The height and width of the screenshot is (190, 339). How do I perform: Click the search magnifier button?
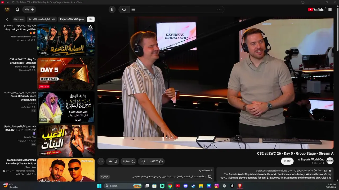point(124,9)
